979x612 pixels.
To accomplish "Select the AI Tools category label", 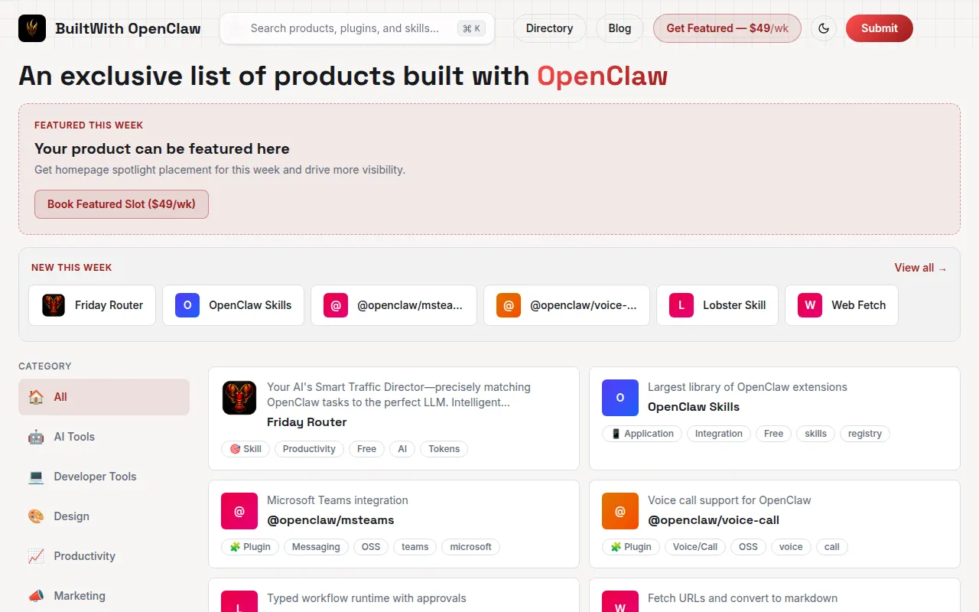I will (74, 437).
